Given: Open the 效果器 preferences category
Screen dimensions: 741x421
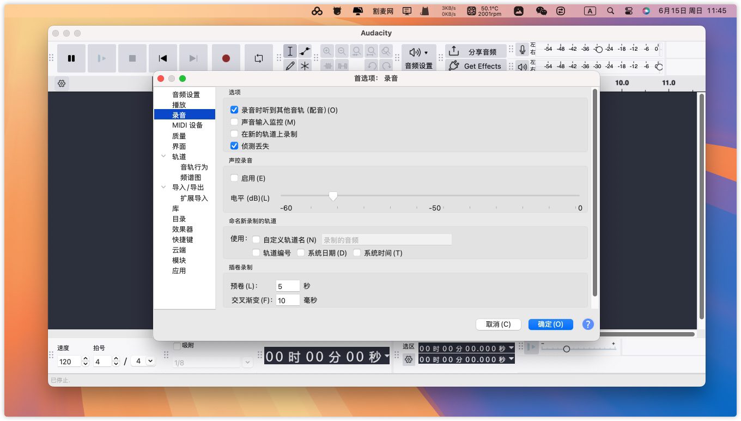Looking at the screenshot, I should click(183, 230).
